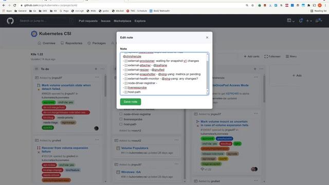Image resolution: width=329 pixels, height=185 pixels.
Task: Open Explore in GitHub header
Action: point(140,21)
